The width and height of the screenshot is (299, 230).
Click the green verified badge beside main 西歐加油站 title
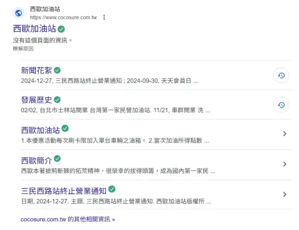click(61, 29)
